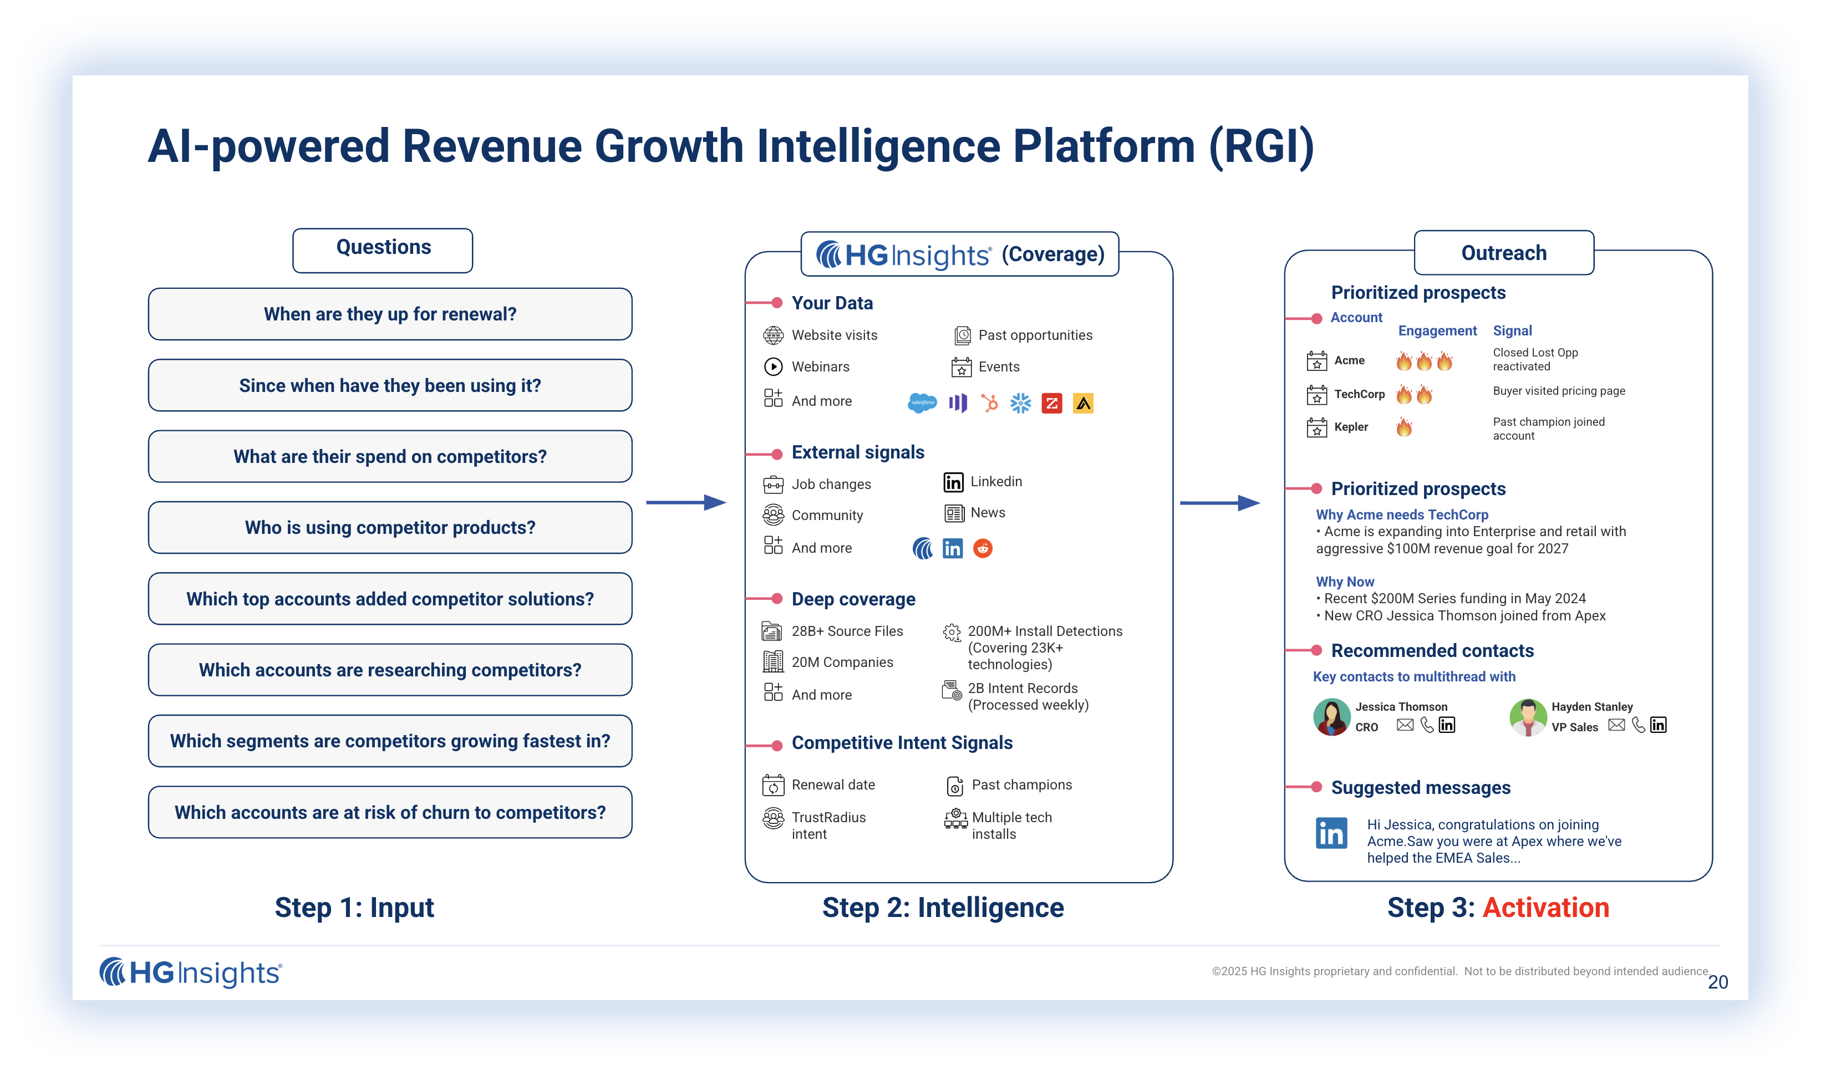
Task: Click the Reddit icon under External signals
Action: pyautogui.click(x=983, y=548)
